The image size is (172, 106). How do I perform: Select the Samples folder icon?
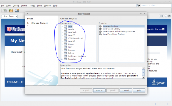65,59
